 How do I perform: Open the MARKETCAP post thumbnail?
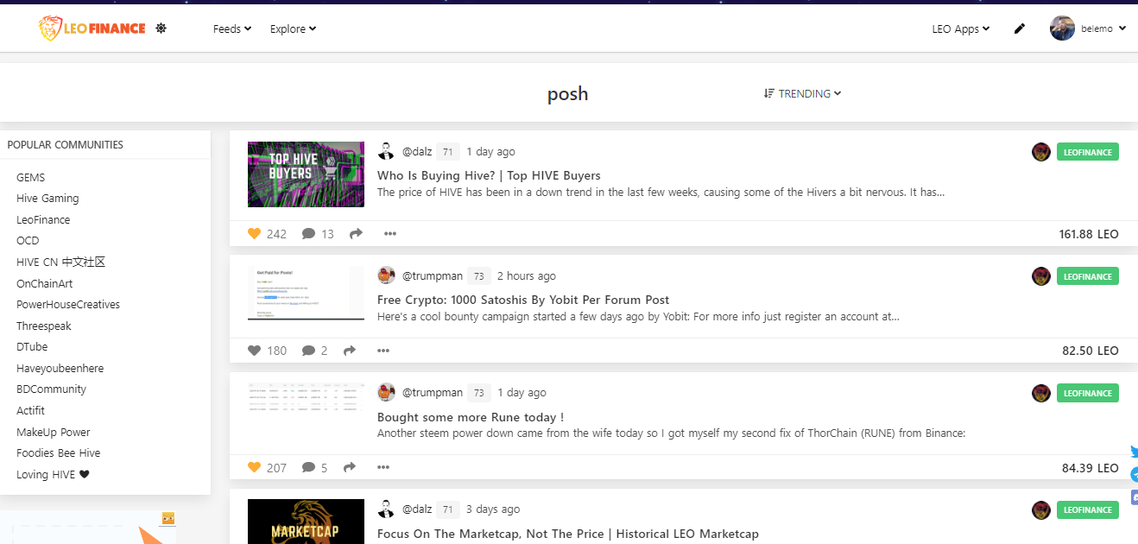pyautogui.click(x=306, y=522)
